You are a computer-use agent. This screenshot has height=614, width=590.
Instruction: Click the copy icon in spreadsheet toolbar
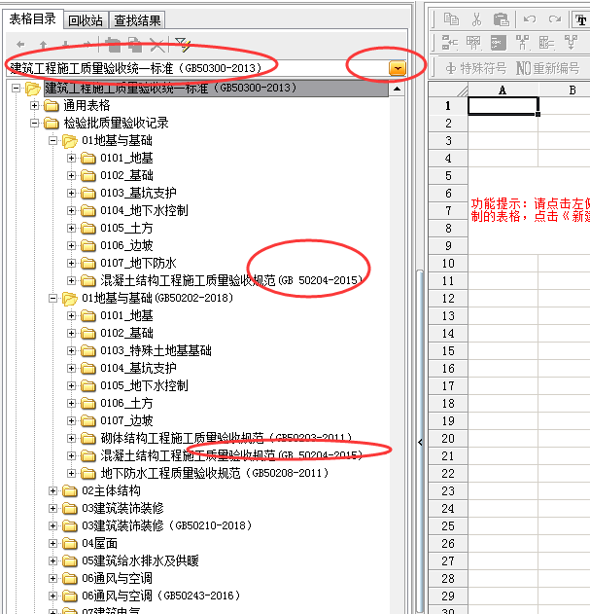pos(451,18)
